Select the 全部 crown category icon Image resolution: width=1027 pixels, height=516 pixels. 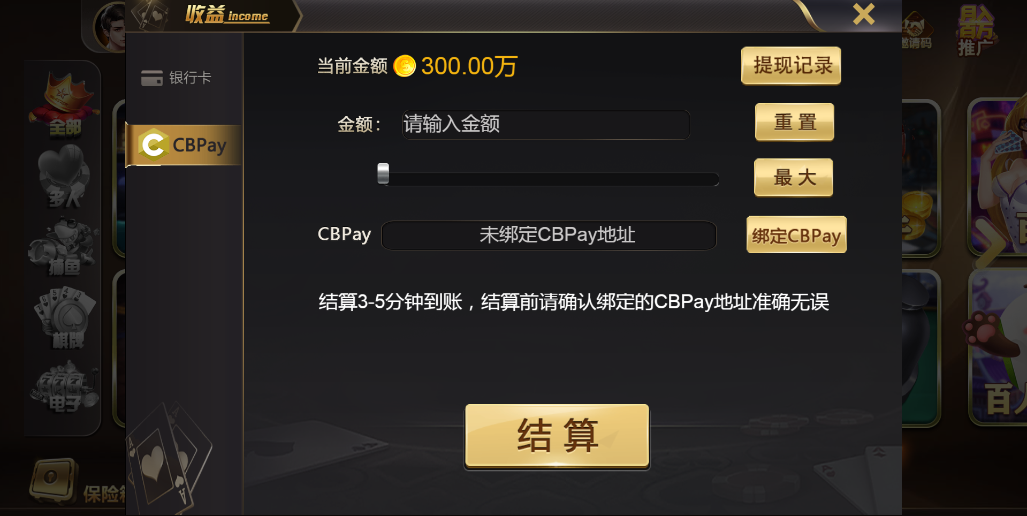64,105
